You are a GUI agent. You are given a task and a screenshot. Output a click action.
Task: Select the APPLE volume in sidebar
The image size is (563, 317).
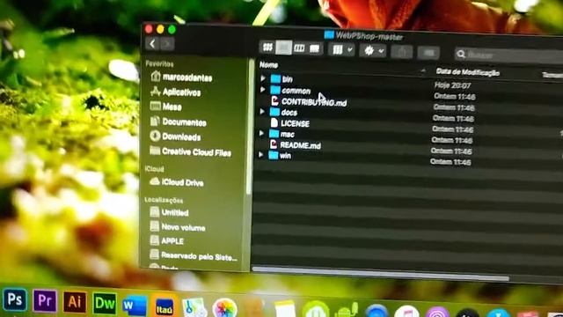click(167, 240)
